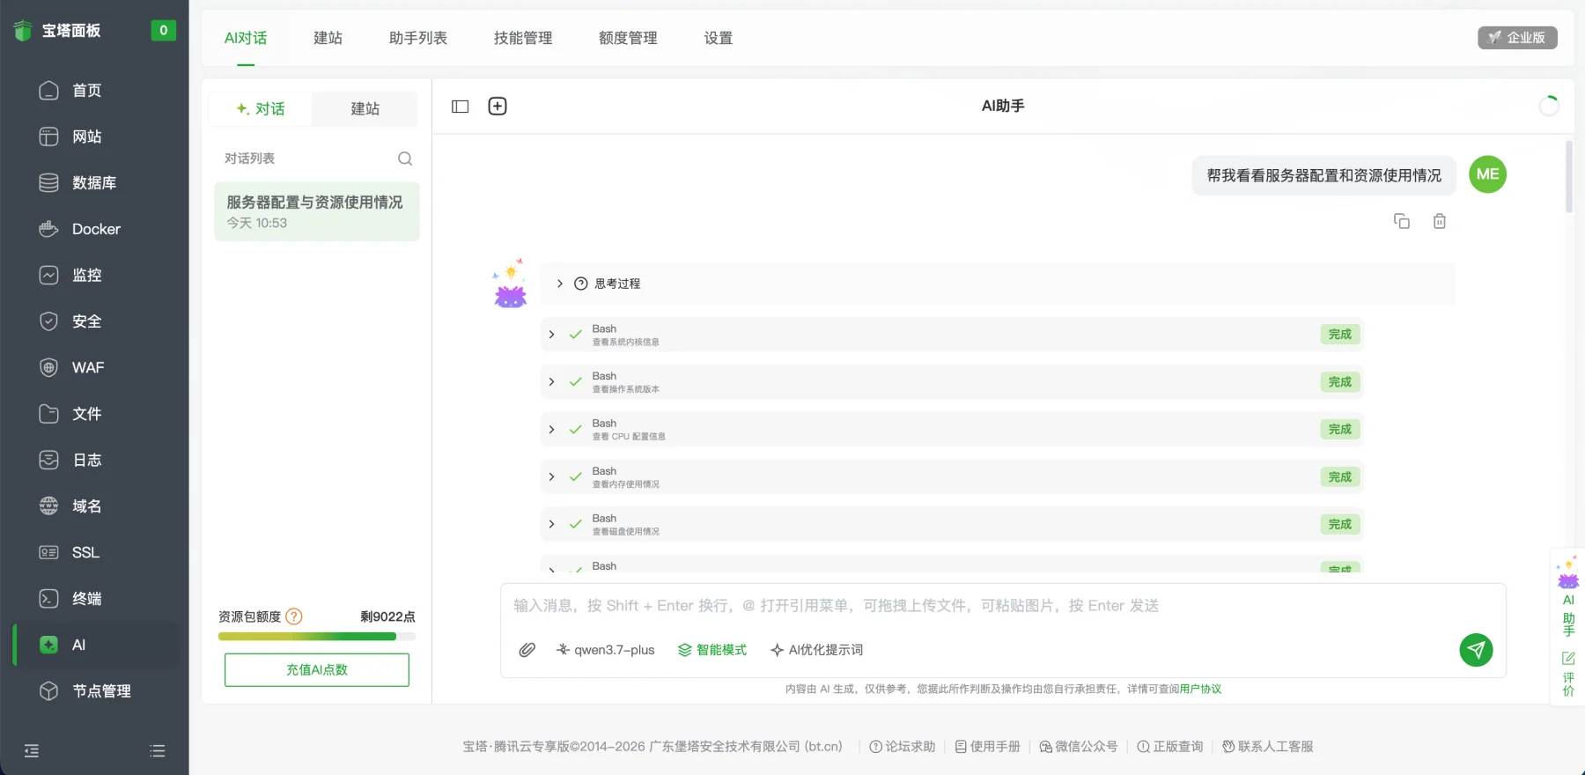Open the 联系人工客服 footer link
1585x775 pixels.
(1267, 746)
